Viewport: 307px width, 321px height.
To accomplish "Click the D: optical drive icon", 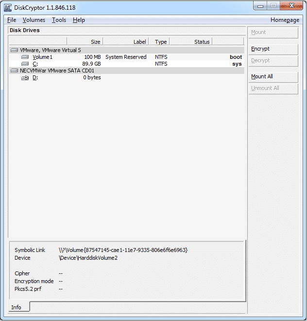I will [x=25, y=78].
